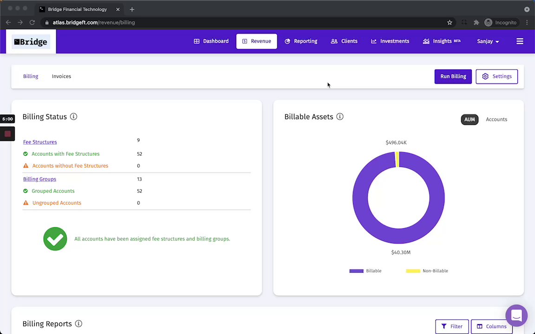Click the Bridge logo
This screenshot has width=535, height=334.
coord(31,42)
